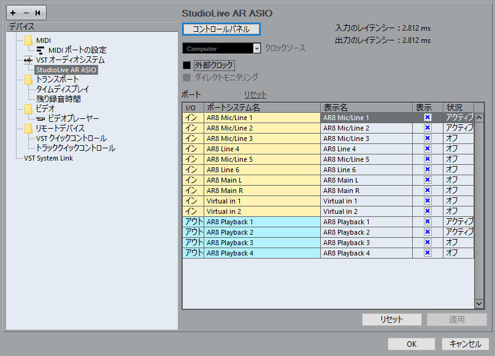Uncheck 表示 for AR8 Main L

click(x=428, y=180)
